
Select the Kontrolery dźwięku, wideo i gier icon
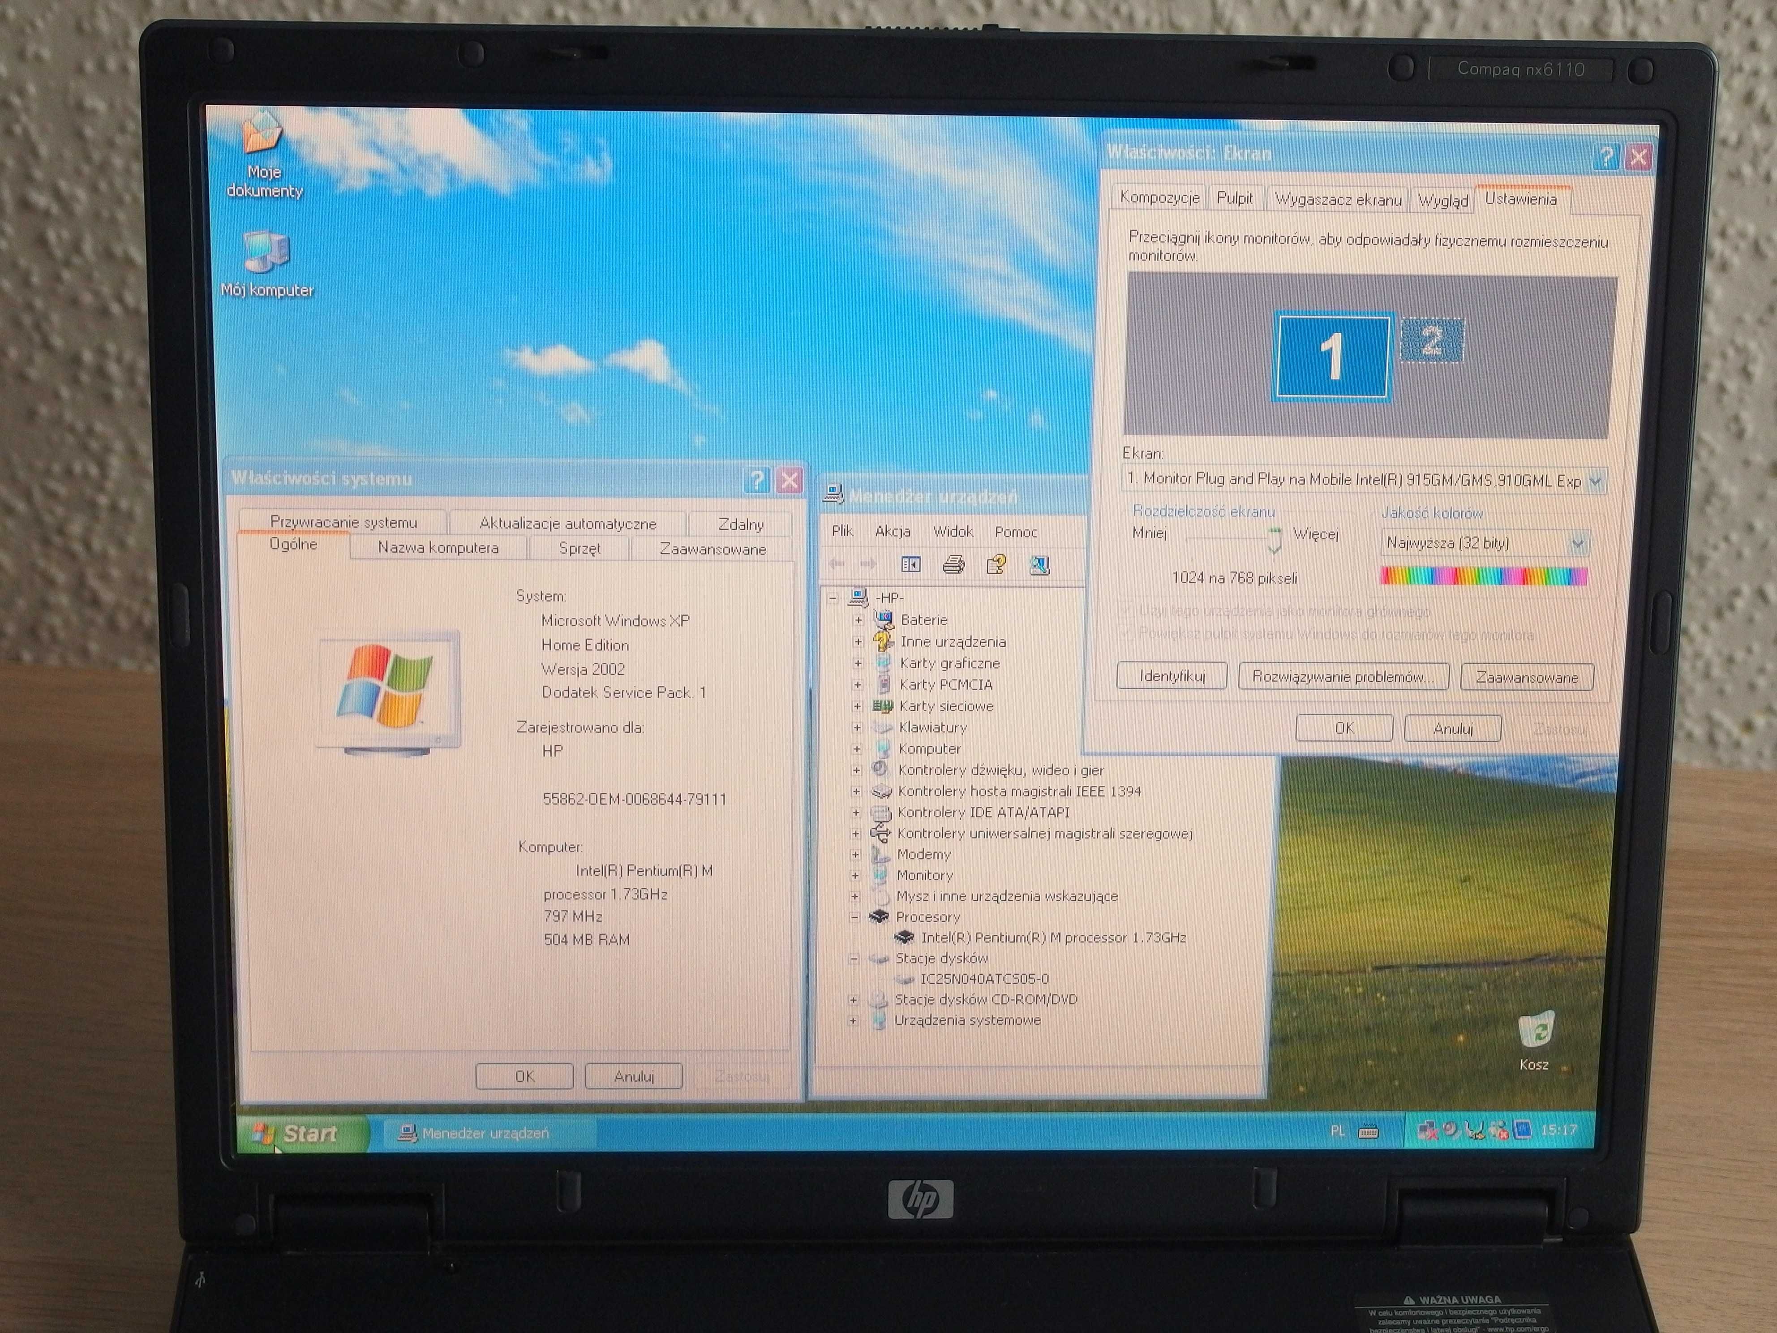click(x=881, y=770)
